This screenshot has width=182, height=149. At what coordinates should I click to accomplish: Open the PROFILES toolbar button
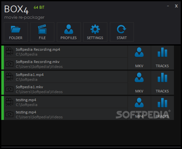click(69, 32)
